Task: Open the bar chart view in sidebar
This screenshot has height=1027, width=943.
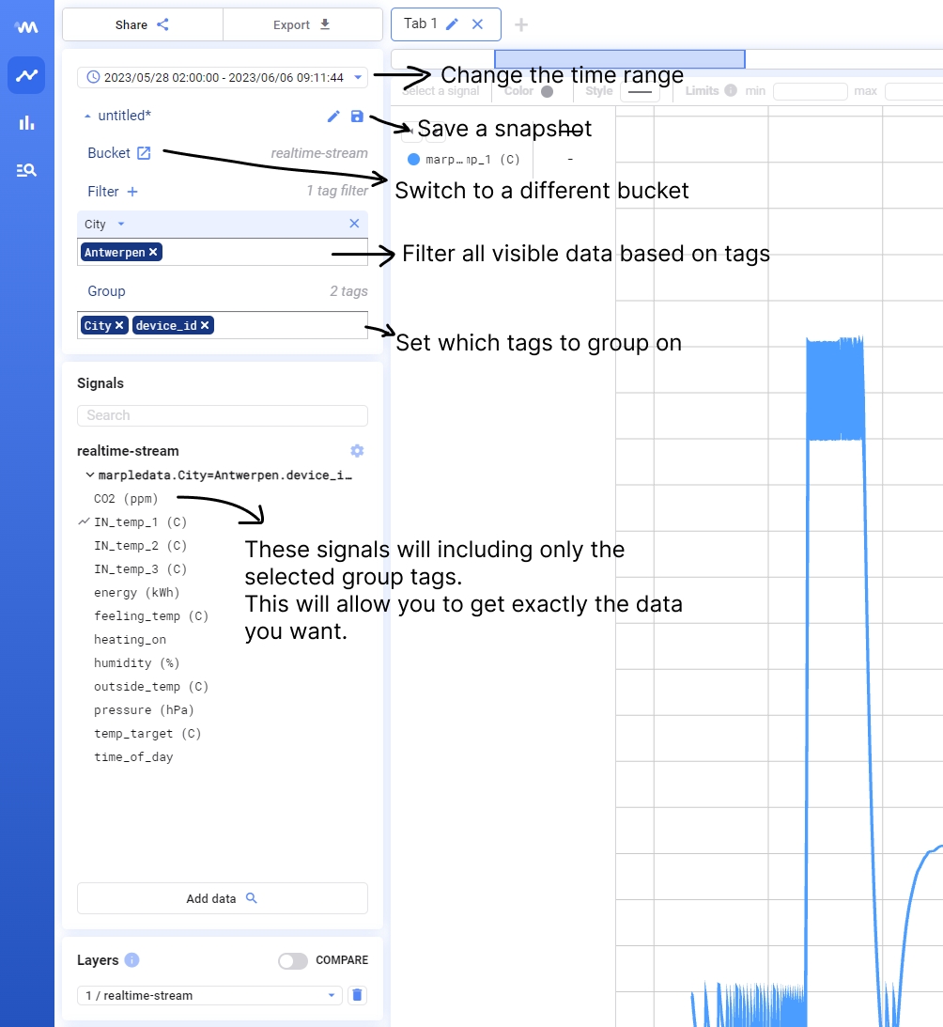Action: (26, 122)
